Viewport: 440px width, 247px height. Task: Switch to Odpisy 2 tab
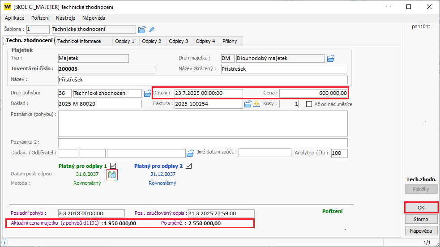pos(152,41)
